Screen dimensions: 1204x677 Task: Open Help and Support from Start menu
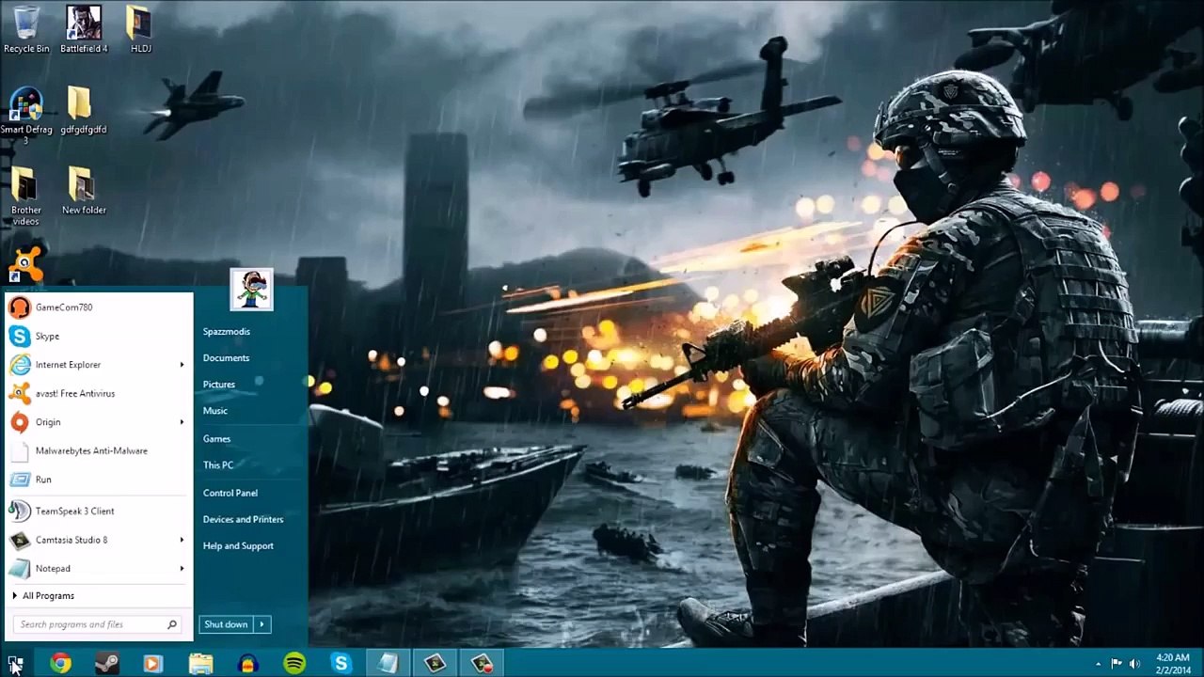coord(238,546)
